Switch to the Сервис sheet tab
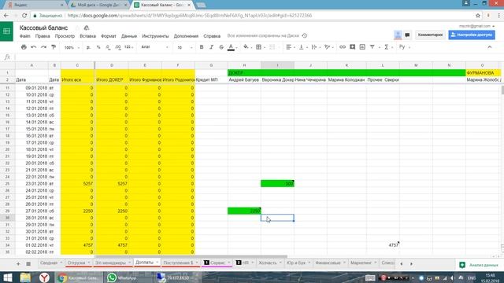Image resolution: width=504 pixels, height=283 pixels. (x=217, y=263)
